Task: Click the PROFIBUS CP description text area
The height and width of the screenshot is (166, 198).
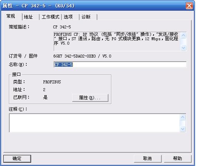Action: [x=117, y=41]
